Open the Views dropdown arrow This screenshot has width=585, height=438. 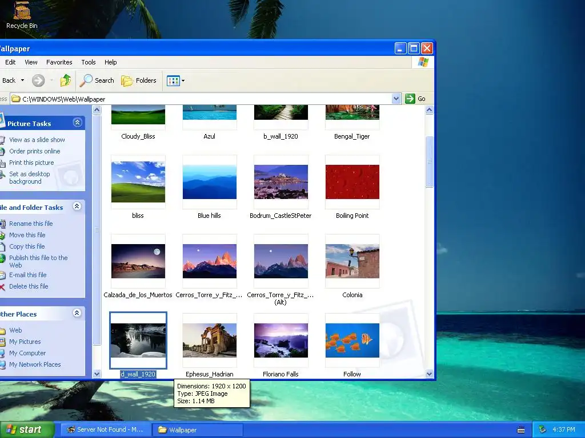pos(183,80)
